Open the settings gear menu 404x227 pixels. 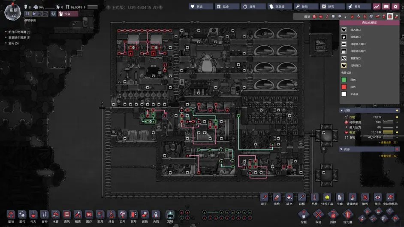tap(395, 7)
